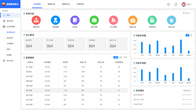Image resolution: width=196 pixels, height=110 pixels.
Task: Set 数据看板 range to 本月
Action: pyautogui.click(x=120, y=57)
